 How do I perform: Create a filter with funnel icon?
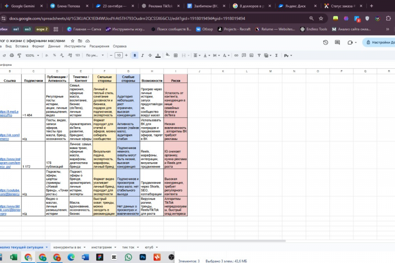(x=259, y=55)
